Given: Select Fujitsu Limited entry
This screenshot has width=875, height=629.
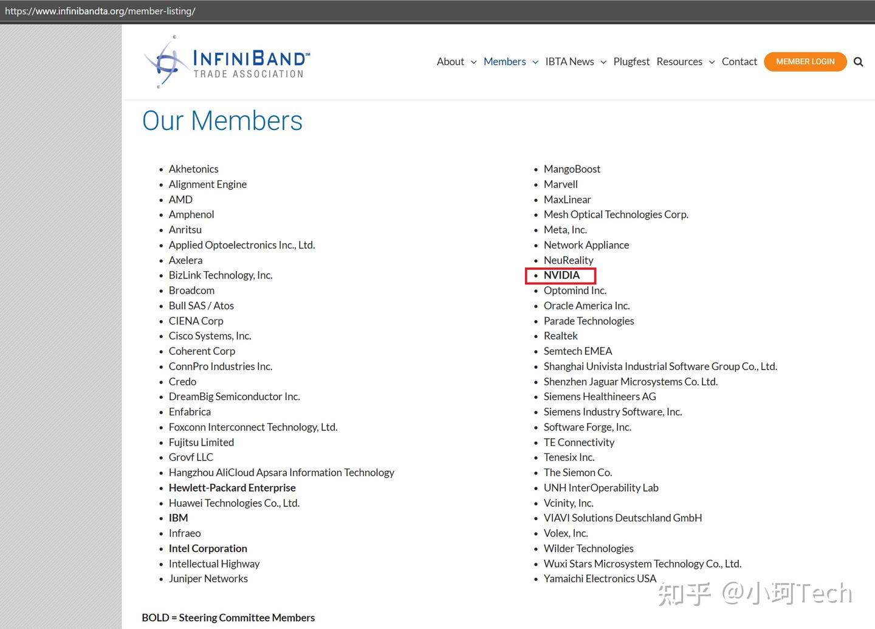Looking at the screenshot, I should tap(201, 442).
